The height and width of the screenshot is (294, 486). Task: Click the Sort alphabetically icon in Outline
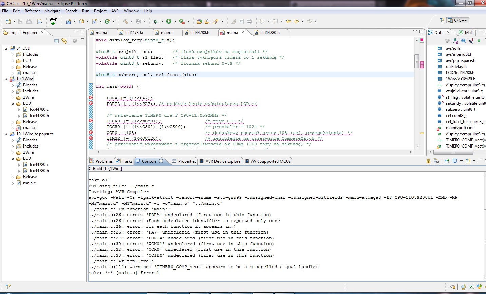(455, 41)
